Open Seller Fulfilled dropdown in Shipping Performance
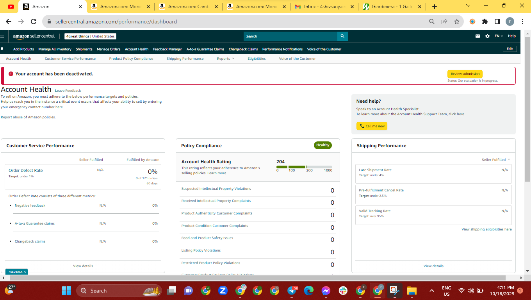Screen dimensions: 531x300 click(496, 160)
